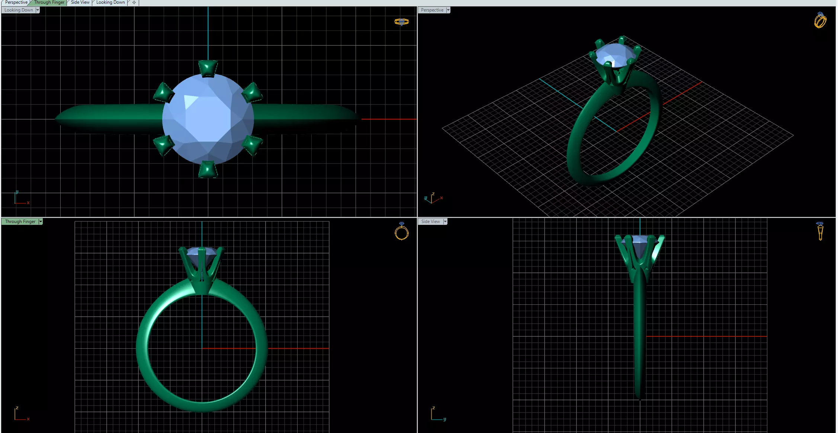
Task: Select the ring band in Side View
Action: click(639, 335)
